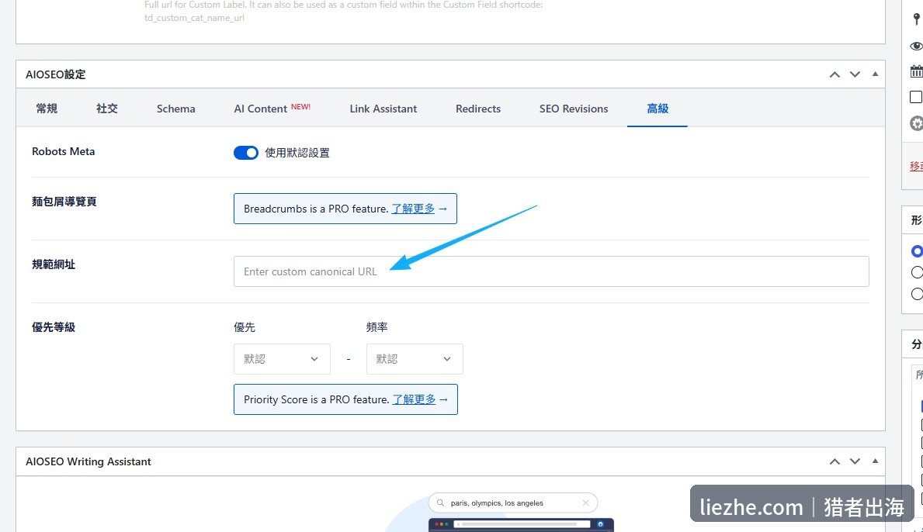This screenshot has height=532, width=923.
Task: Toggle Robots Meta default settings switch
Action: coord(246,153)
